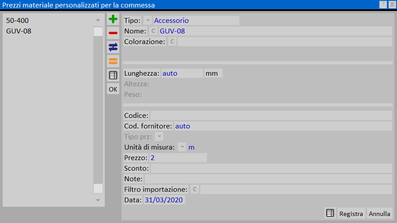Click the Data field showing 31/03/2020
The width and height of the screenshot is (397, 223).
point(164,200)
